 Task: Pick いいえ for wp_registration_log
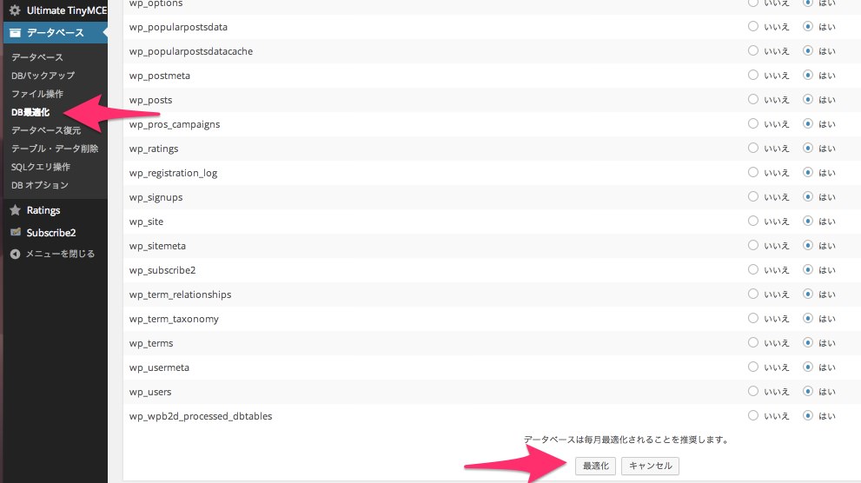point(752,172)
